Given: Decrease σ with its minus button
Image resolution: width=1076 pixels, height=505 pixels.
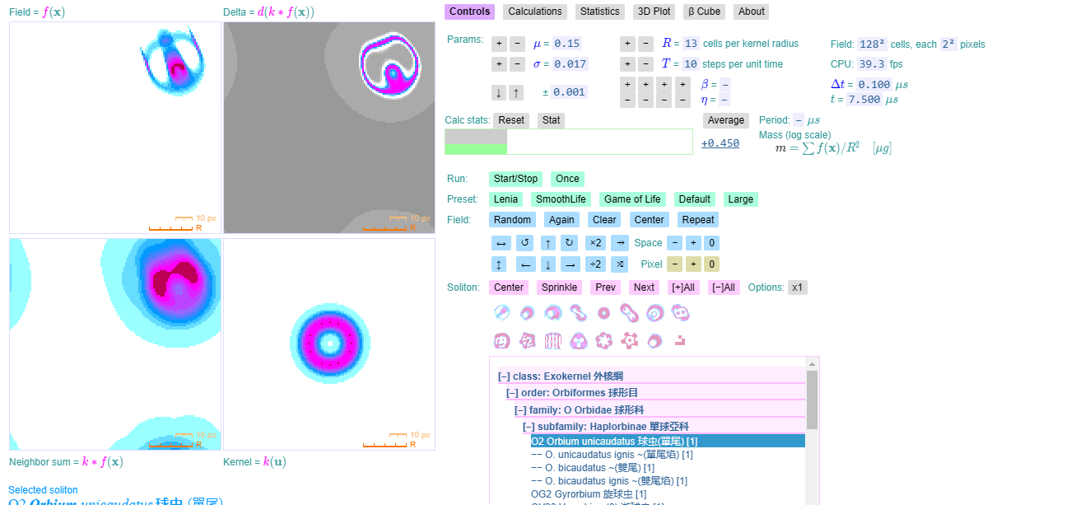Looking at the screenshot, I should point(516,64).
